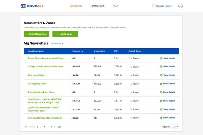Click the $ 0.20 revenue value
Screen dimensions: 203x135
[75, 118]
